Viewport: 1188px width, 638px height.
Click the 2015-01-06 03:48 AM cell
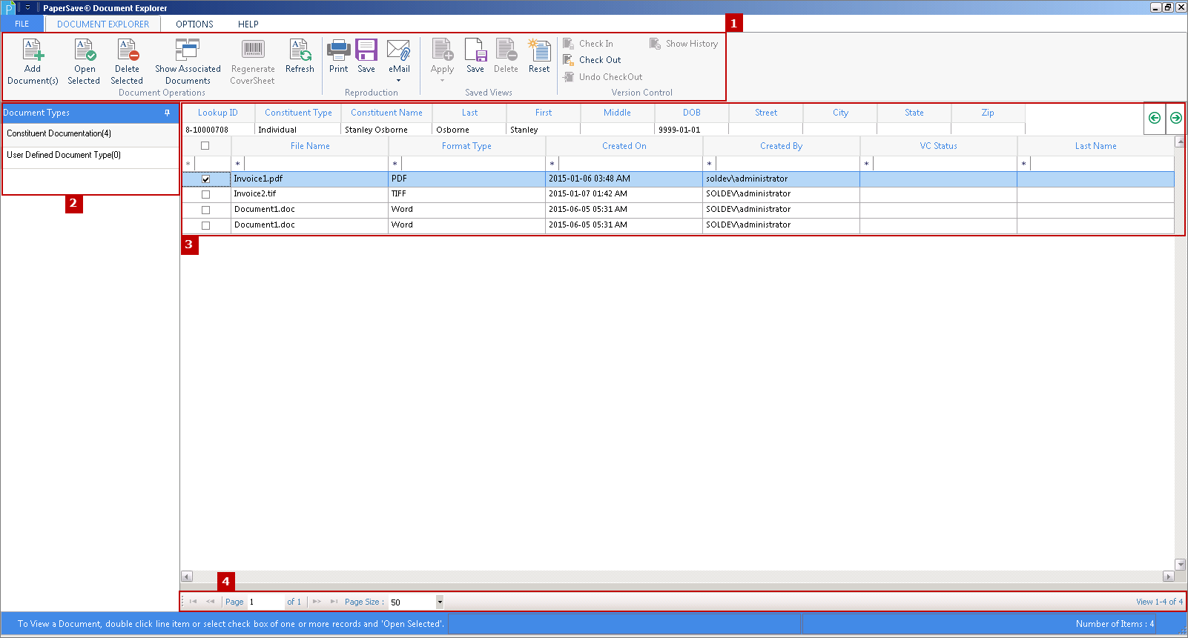click(624, 179)
